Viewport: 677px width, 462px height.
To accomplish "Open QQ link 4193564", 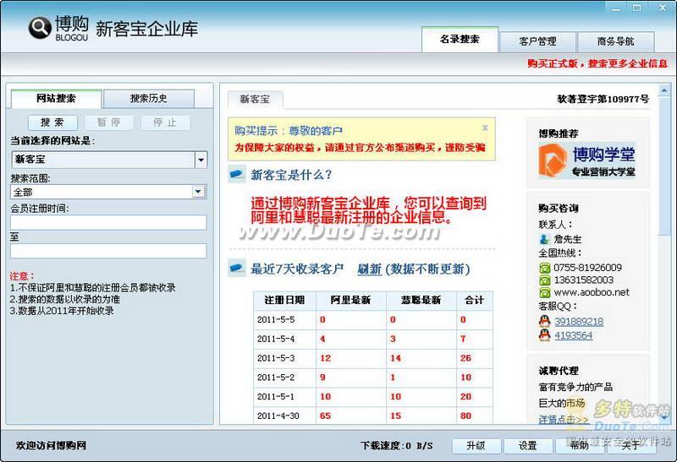I will (574, 335).
